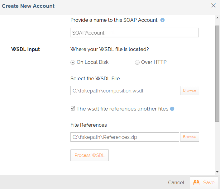
Task: Uncheck the wsdl file references another files box
Action: click(x=73, y=109)
